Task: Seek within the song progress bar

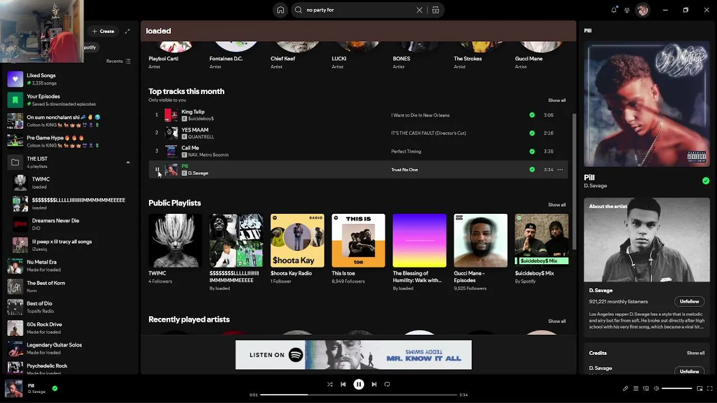Action: [358, 395]
